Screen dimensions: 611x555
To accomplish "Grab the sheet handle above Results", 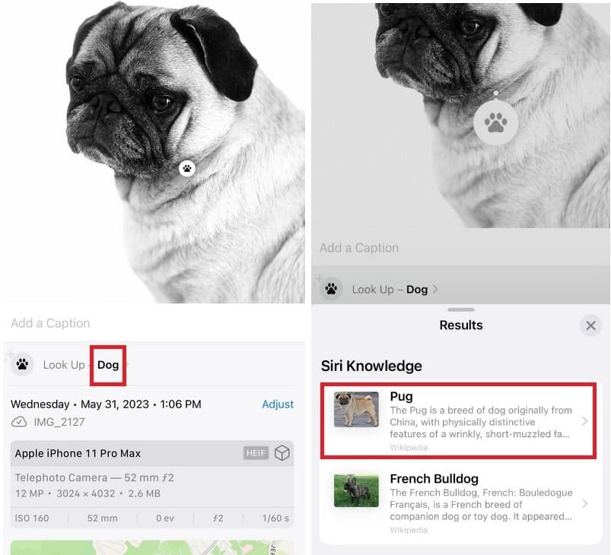I will [x=461, y=309].
